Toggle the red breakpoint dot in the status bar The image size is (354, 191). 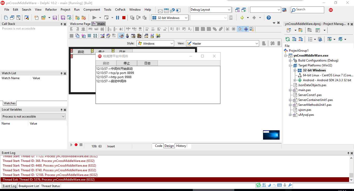[76, 145]
